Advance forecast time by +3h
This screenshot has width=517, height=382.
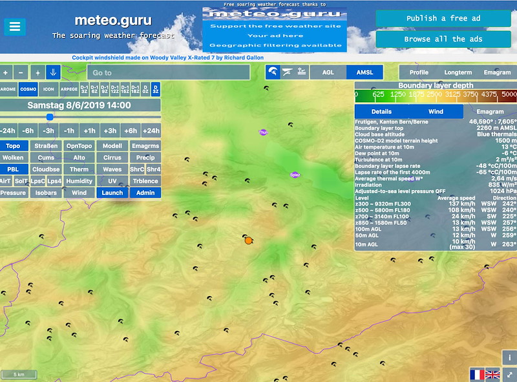click(110, 131)
